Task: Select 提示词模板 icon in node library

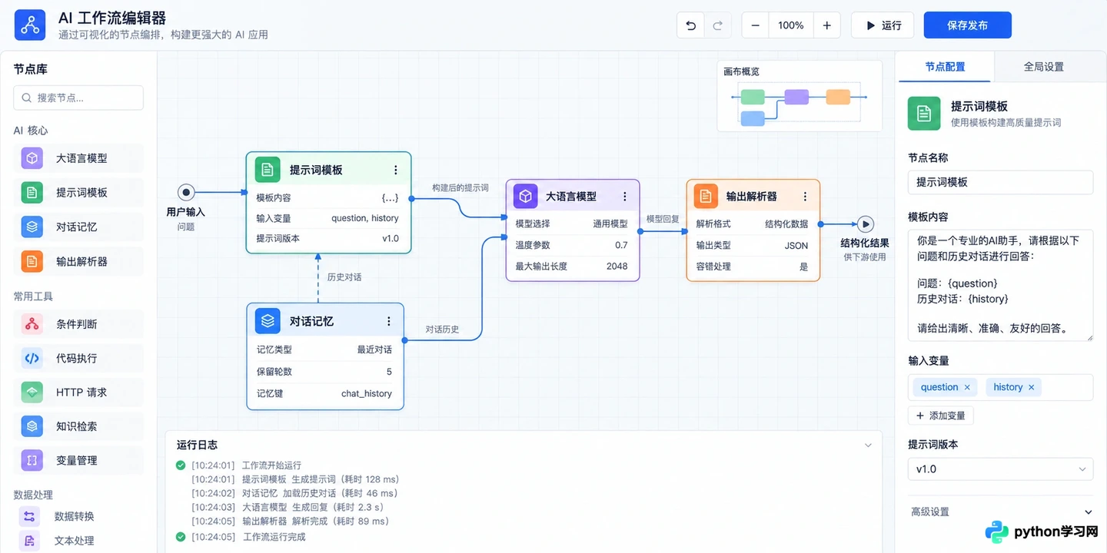Action: click(32, 193)
